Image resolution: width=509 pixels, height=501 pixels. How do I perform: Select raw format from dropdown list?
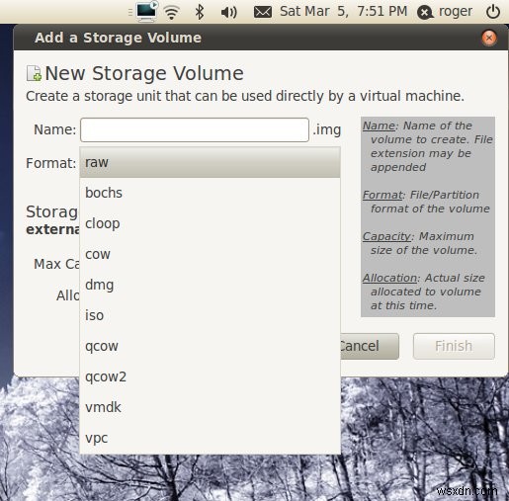coord(210,162)
